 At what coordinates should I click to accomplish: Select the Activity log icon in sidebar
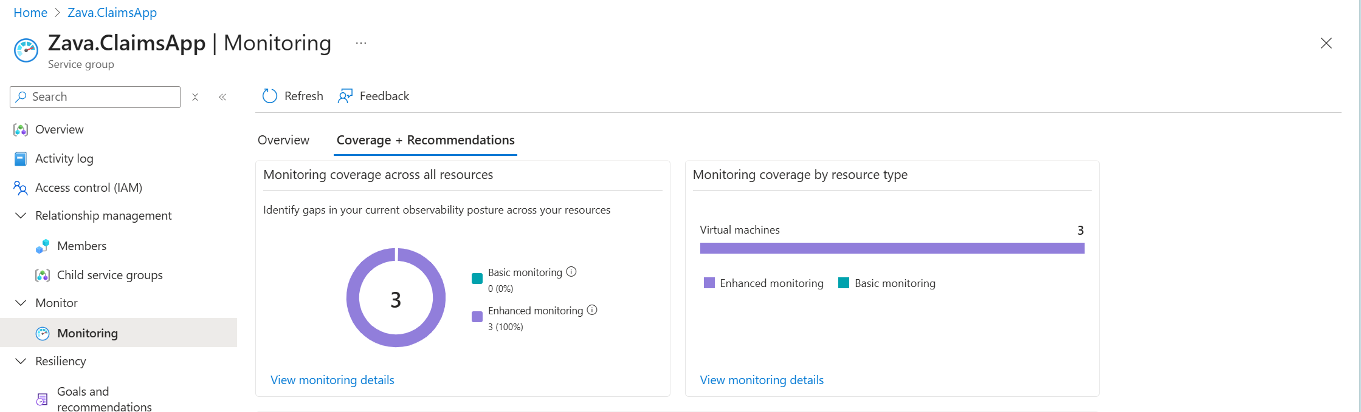coord(19,158)
